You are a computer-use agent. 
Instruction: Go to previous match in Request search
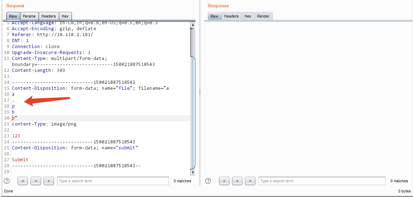[23, 181]
